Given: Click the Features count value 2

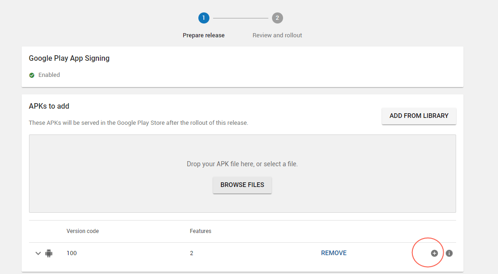Looking at the screenshot, I should click(x=191, y=253).
